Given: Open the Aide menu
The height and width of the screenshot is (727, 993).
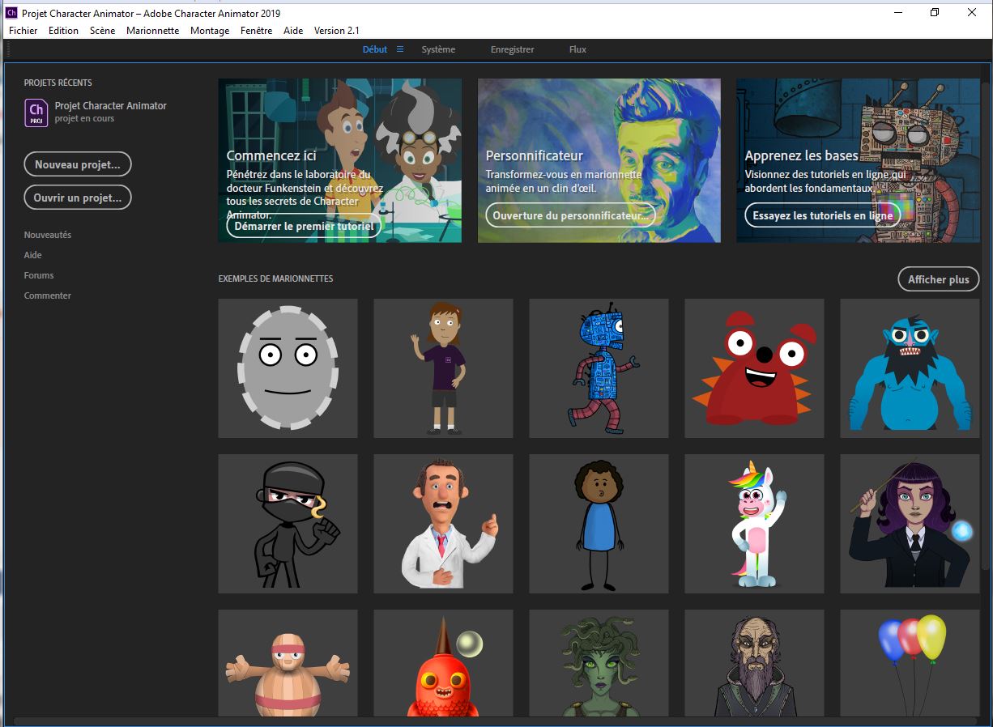Looking at the screenshot, I should (293, 31).
